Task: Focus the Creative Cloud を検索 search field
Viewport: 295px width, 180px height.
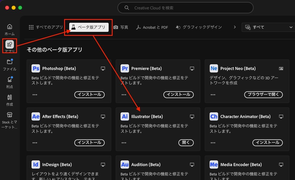Action: [x=186, y=8]
